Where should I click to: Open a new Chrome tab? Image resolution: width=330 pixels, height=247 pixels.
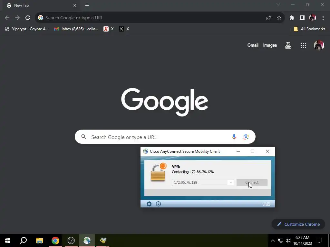[x=87, y=5]
